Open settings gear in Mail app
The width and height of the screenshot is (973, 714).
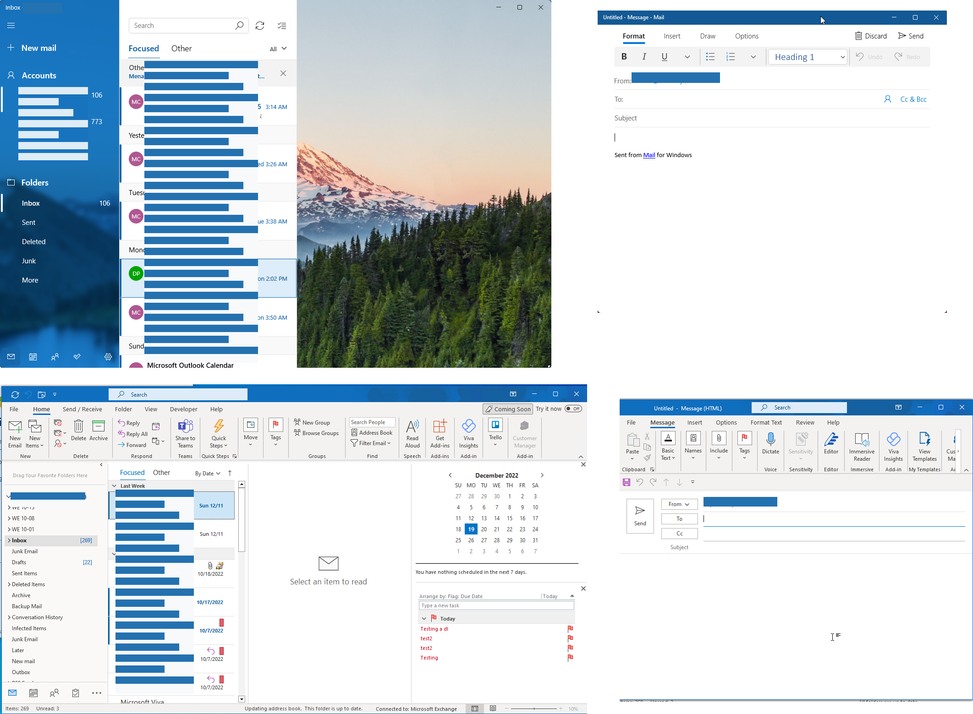point(108,357)
